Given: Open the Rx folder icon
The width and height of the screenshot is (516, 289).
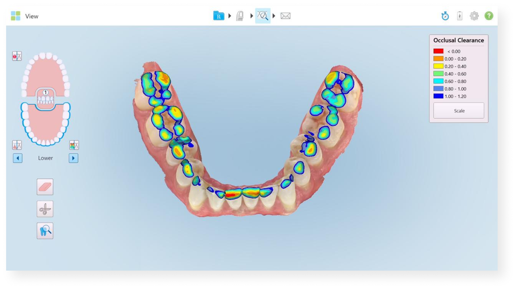Looking at the screenshot, I should coord(218,16).
